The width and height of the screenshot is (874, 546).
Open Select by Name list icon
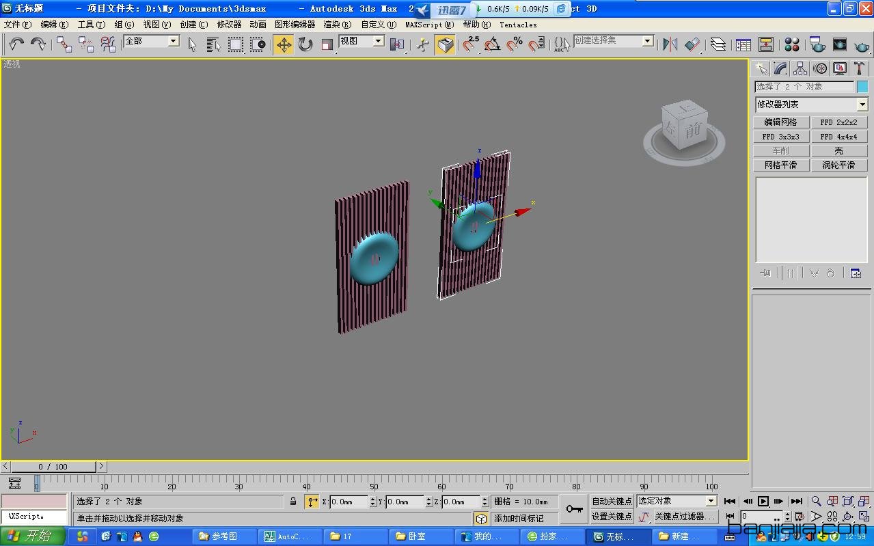click(214, 44)
